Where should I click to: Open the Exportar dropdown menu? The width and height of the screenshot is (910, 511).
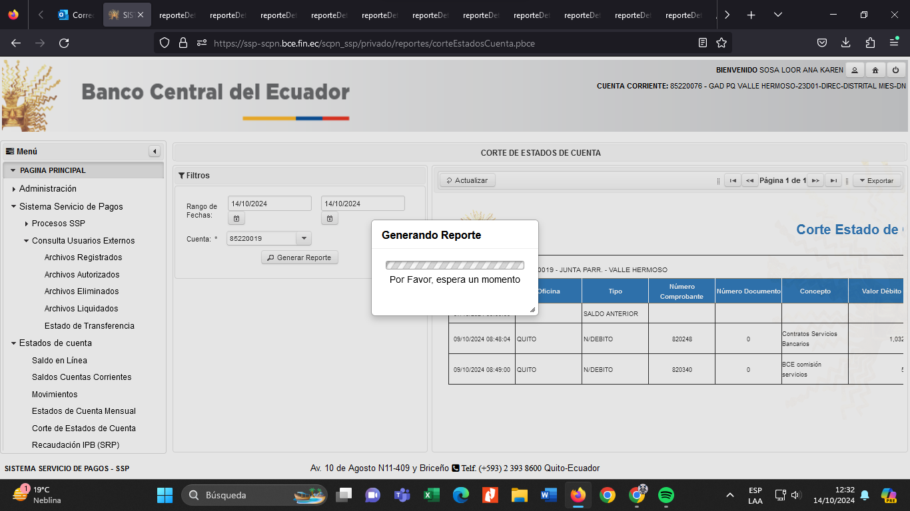point(877,180)
